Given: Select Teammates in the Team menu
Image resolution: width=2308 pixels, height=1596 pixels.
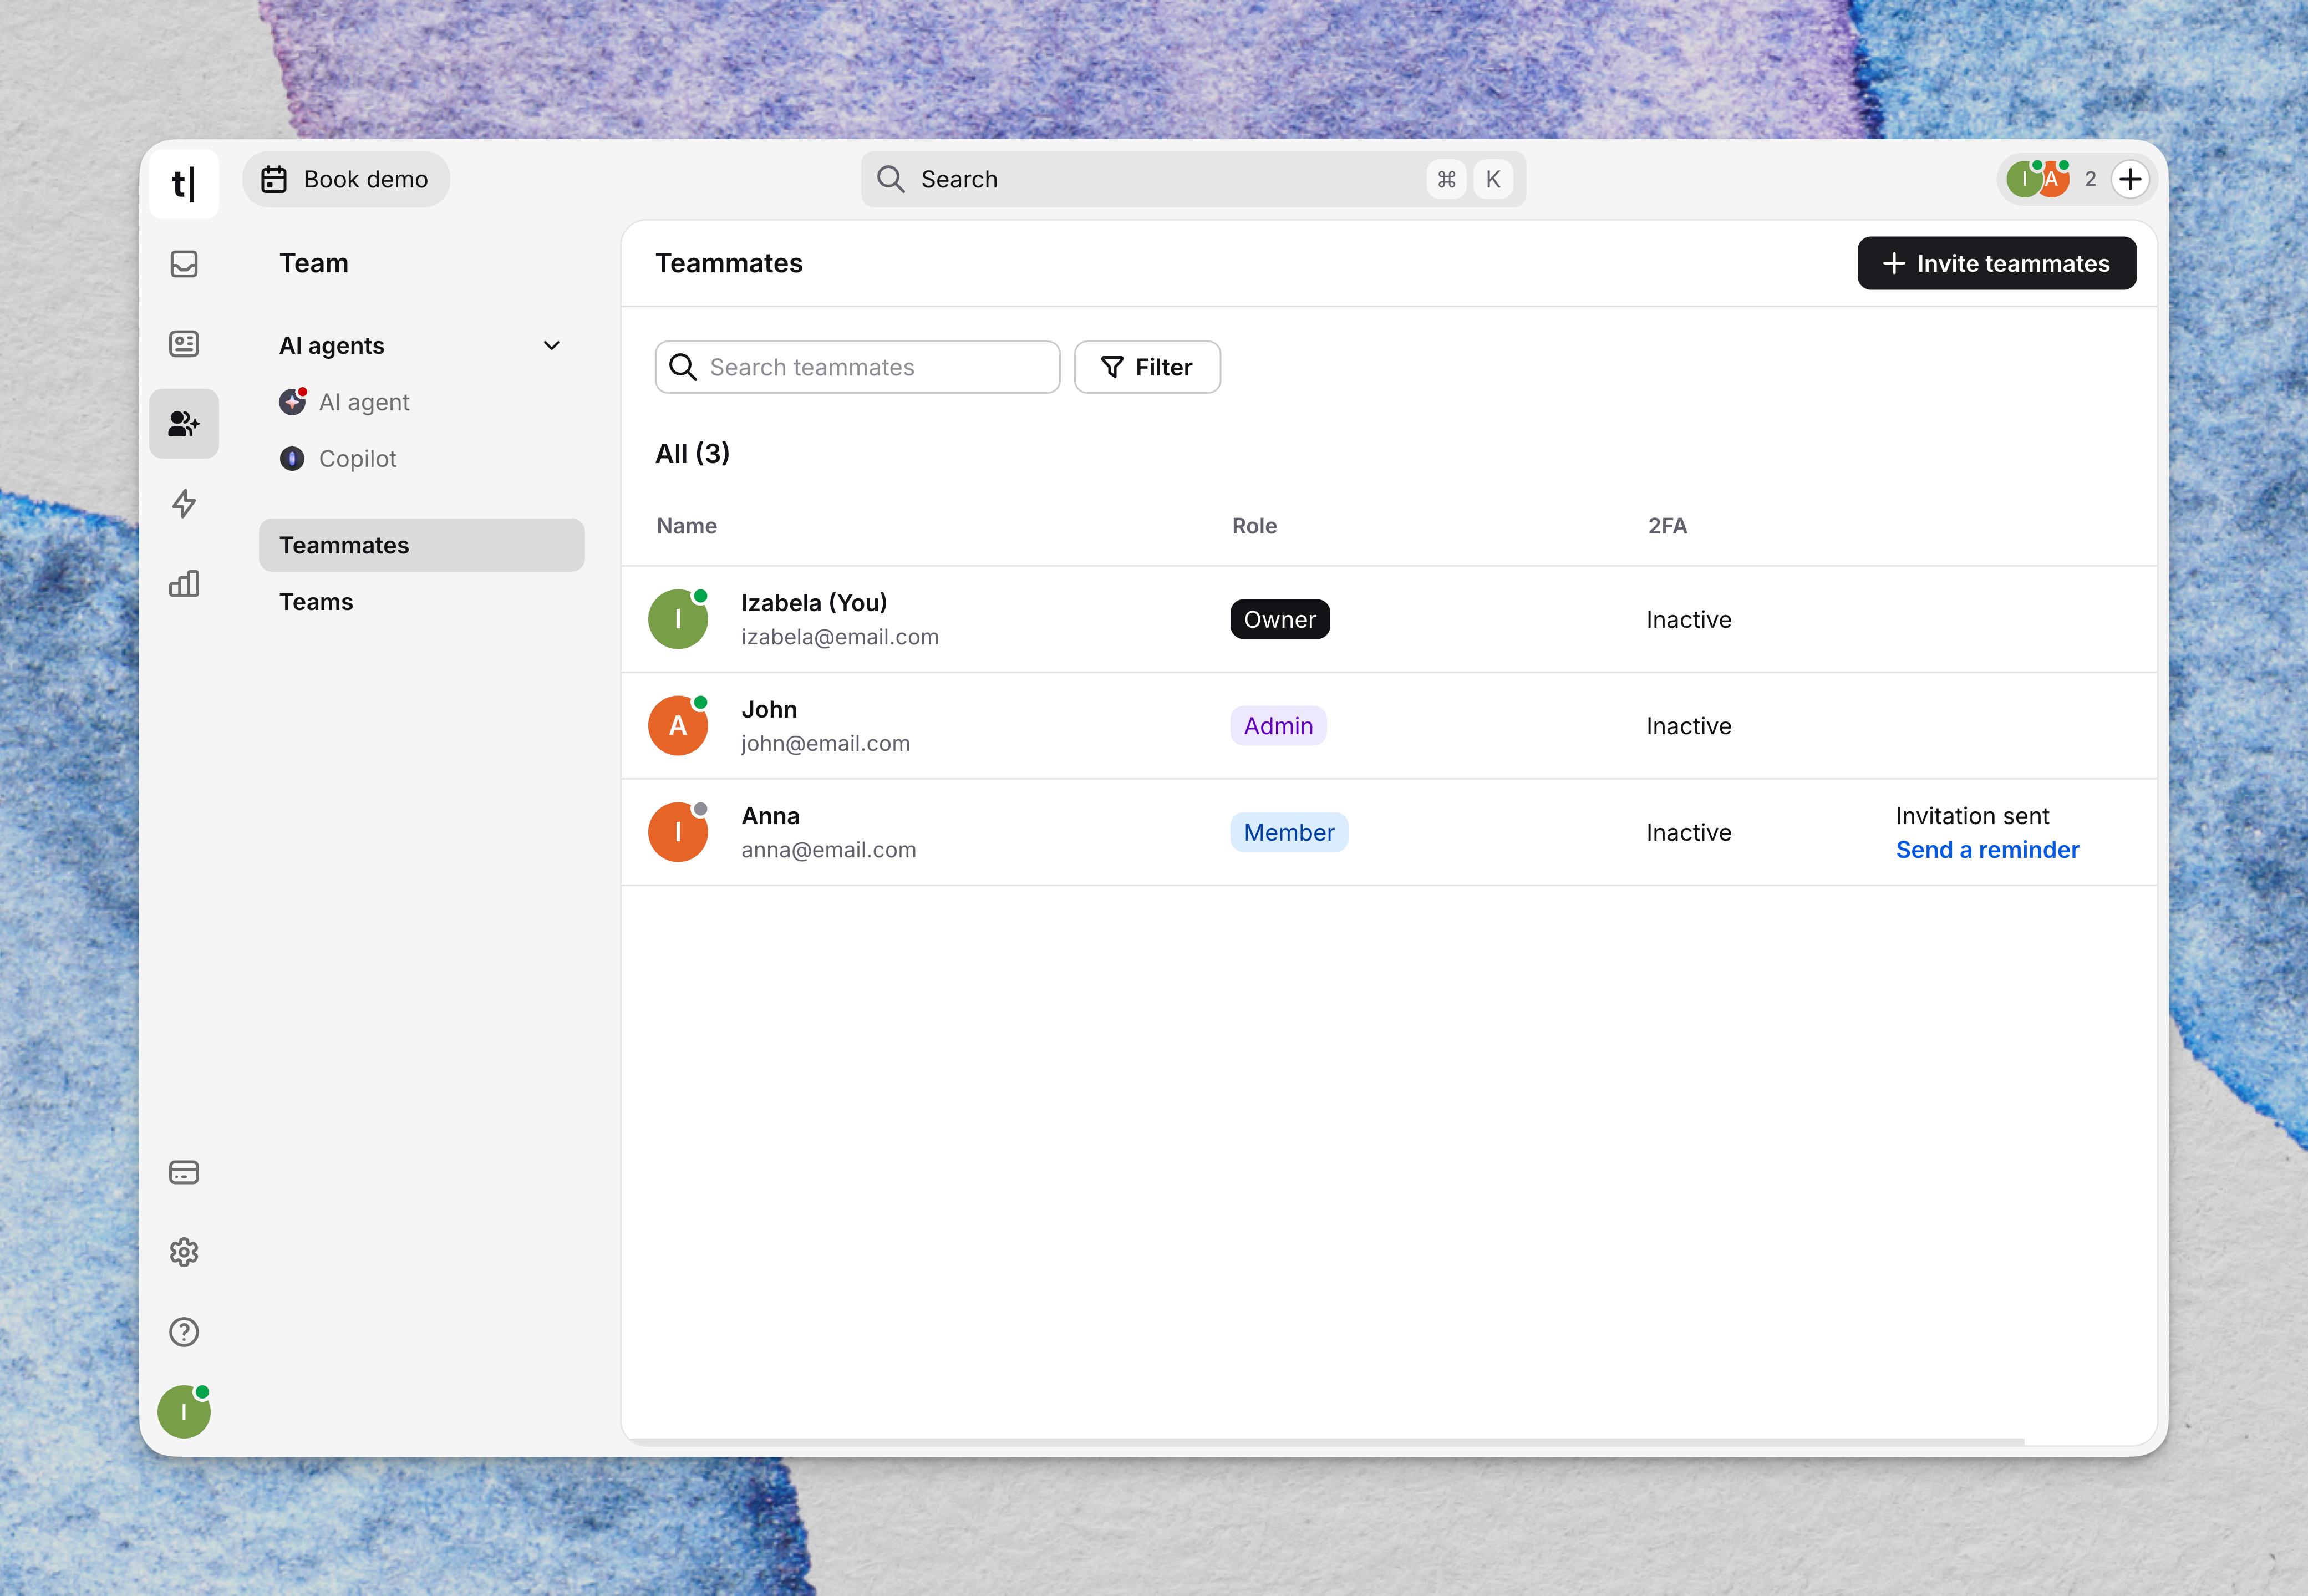Looking at the screenshot, I should 422,545.
